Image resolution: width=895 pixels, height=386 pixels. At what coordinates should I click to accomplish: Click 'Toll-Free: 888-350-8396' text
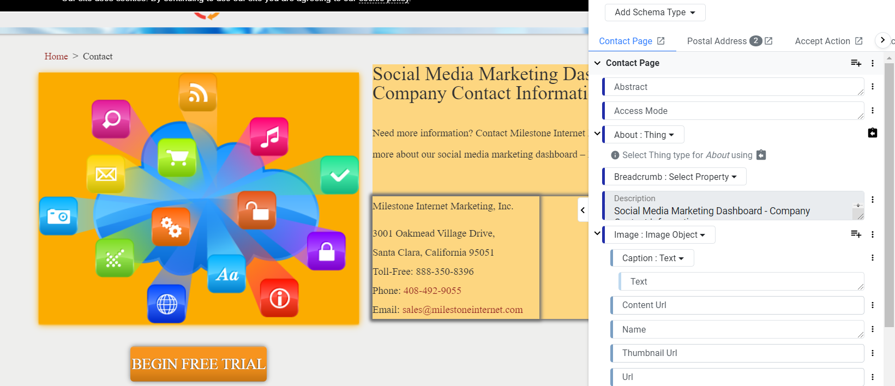coord(423,272)
